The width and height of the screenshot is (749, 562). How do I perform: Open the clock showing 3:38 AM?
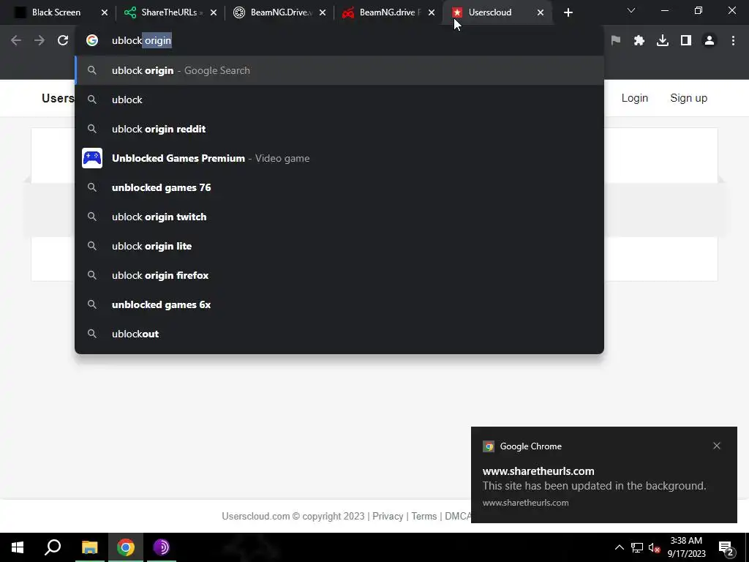click(x=686, y=547)
